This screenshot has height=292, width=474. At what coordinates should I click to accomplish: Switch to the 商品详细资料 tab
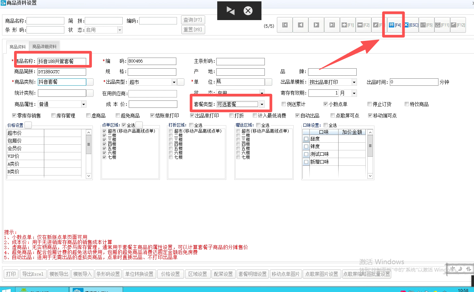44,47
